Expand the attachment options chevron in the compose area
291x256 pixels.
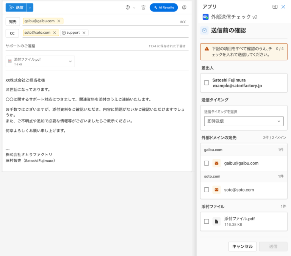(x=70, y=61)
